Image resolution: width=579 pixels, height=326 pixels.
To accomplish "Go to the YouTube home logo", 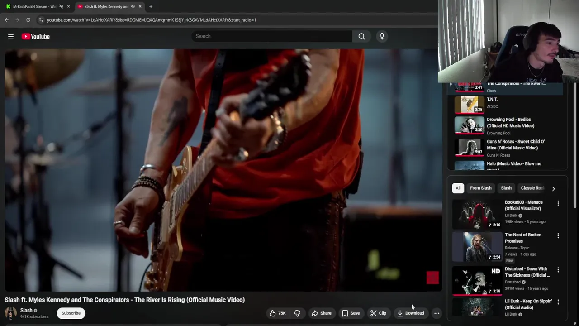I will (35, 36).
